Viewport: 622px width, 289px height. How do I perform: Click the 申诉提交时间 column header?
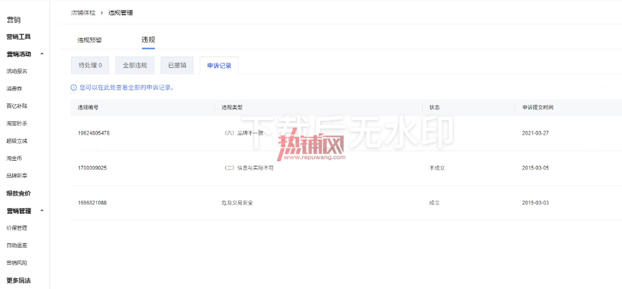[x=538, y=107]
